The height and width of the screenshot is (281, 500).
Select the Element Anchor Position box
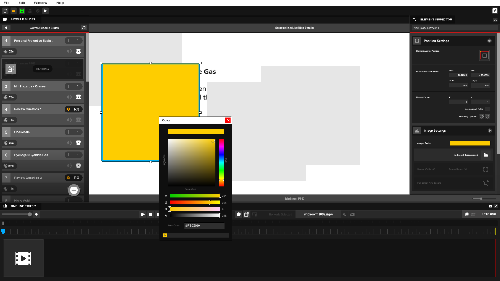click(484, 55)
